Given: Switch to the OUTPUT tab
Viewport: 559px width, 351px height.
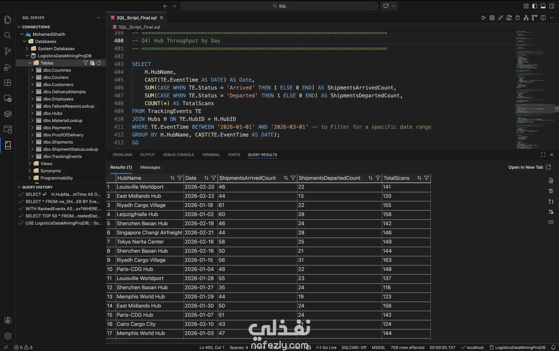Looking at the screenshot, I should point(148,155).
